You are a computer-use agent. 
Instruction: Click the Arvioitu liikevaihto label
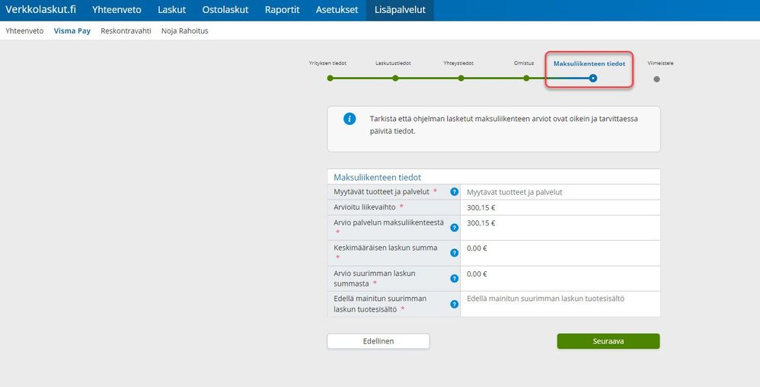click(365, 207)
